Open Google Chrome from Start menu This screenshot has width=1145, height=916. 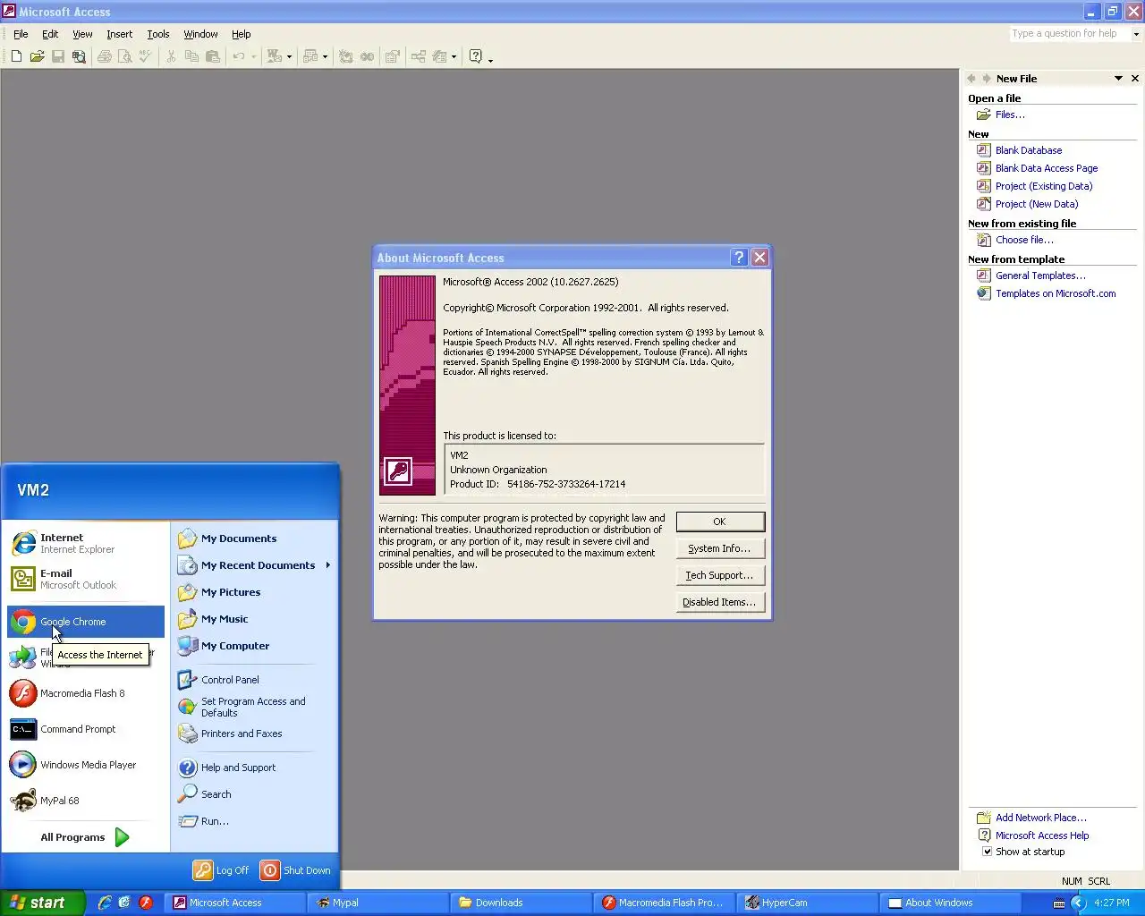pyautogui.click(x=86, y=622)
